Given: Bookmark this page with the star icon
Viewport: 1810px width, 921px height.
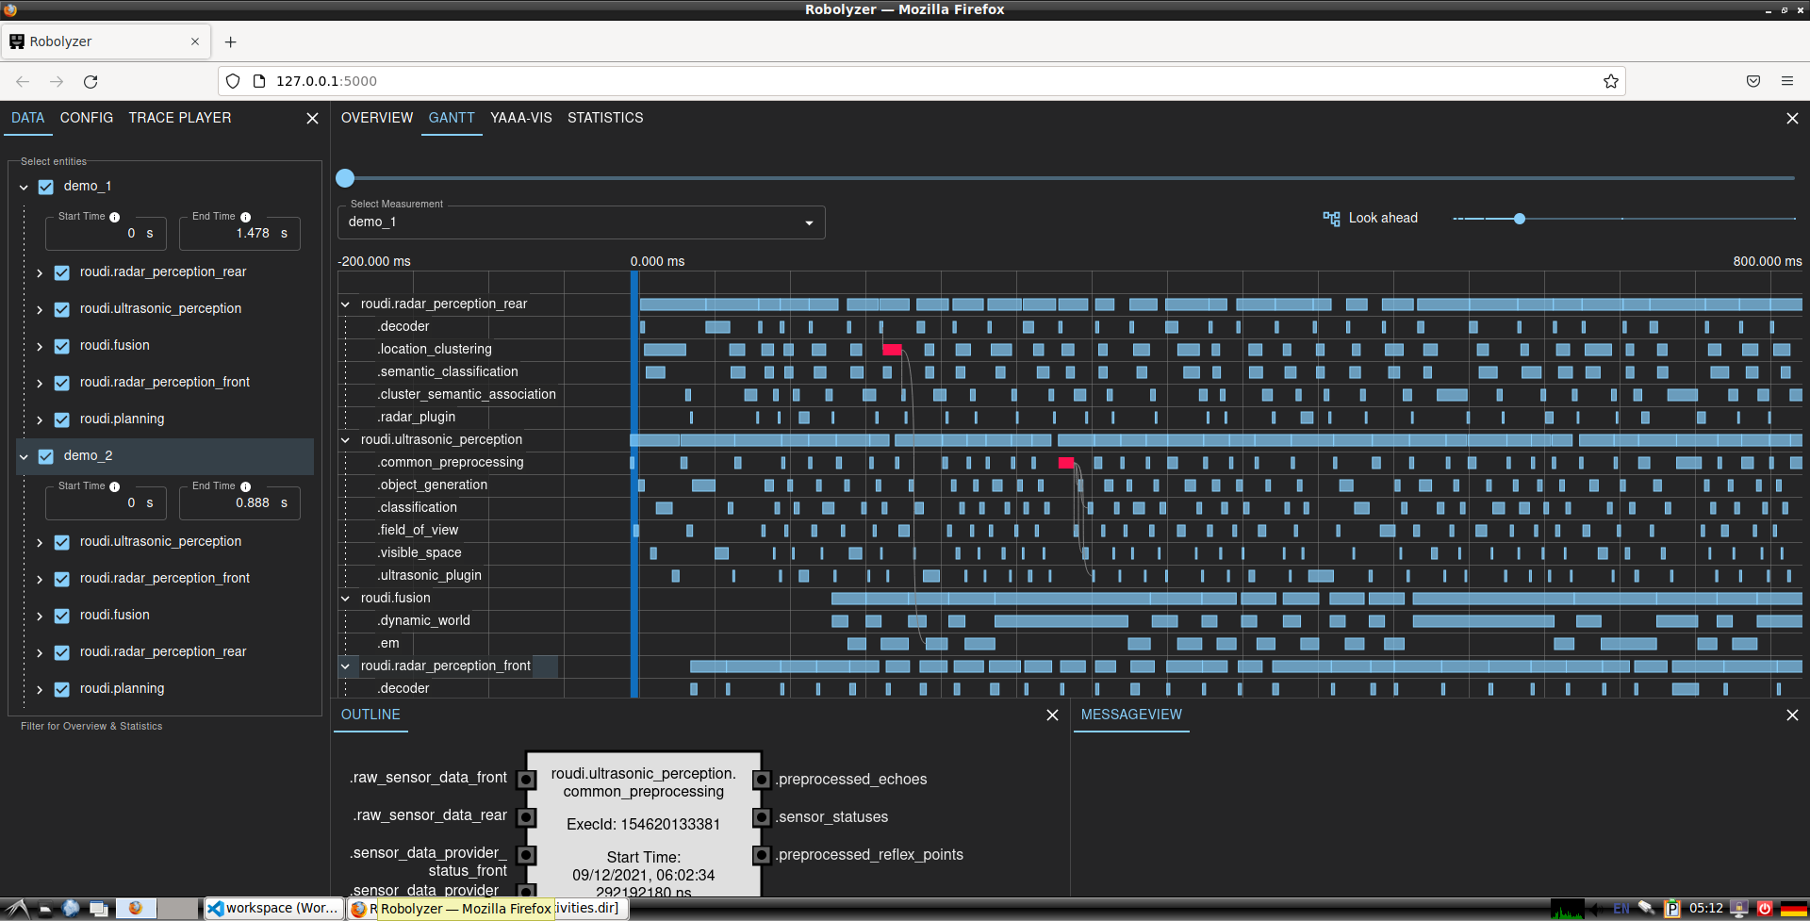Looking at the screenshot, I should pyautogui.click(x=1611, y=82).
